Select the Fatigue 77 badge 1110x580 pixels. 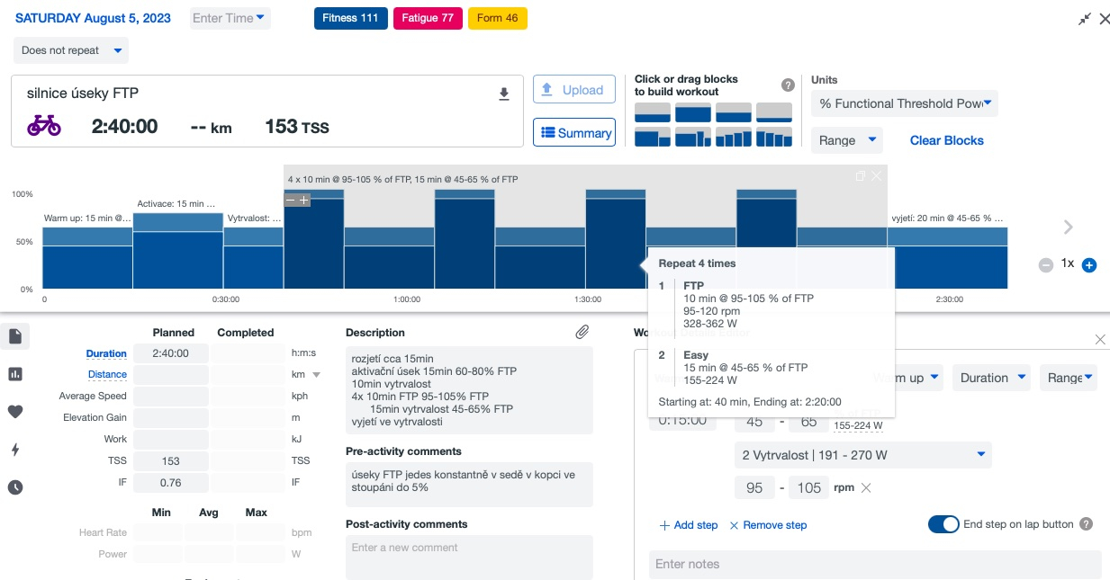tap(429, 18)
